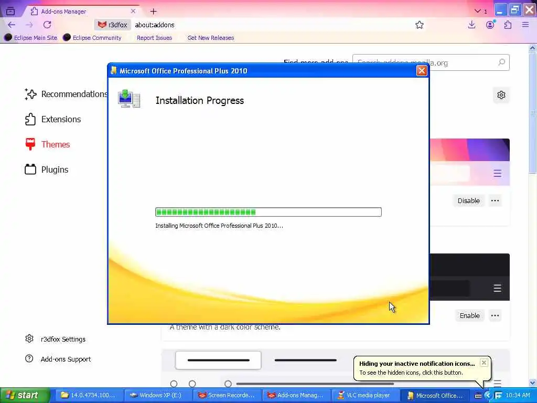The height and width of the screenshot is (403, 537).
Task: Open Eclipse Main Site bookmark
Action: [x=31, y=38]
